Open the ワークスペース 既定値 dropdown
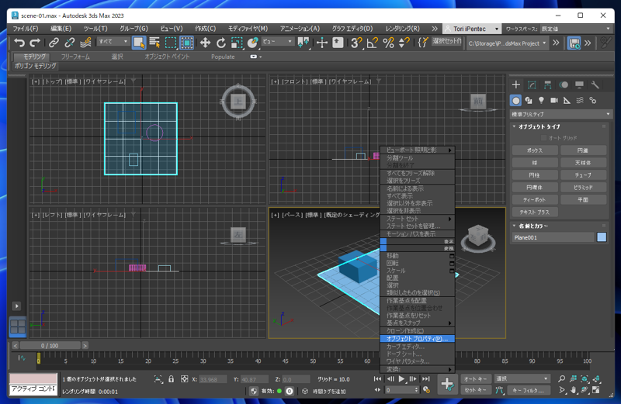621x404 pixels. 575,29
